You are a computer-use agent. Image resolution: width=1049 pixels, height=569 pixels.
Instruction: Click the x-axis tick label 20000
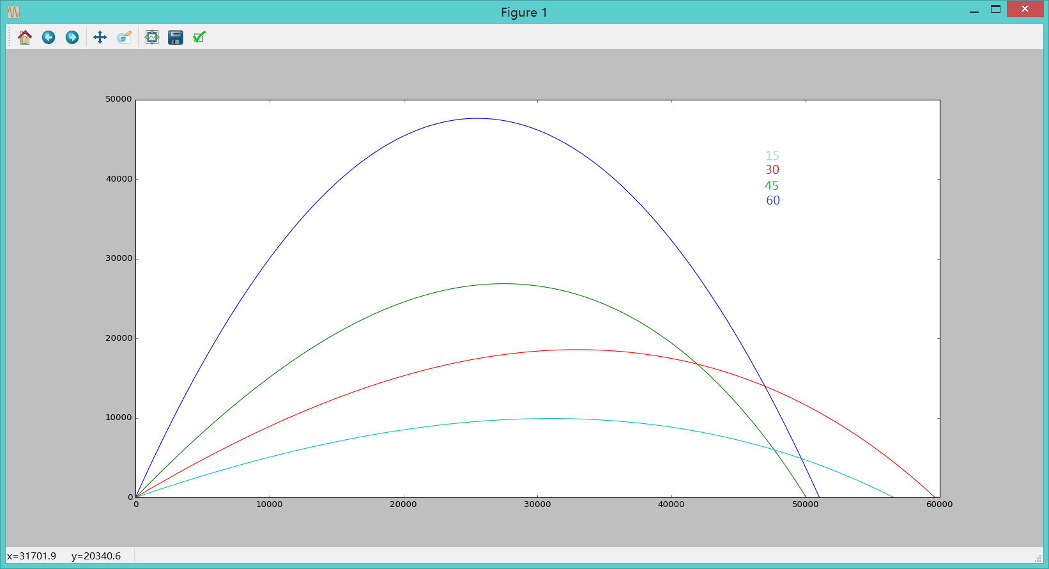point(404,504)
